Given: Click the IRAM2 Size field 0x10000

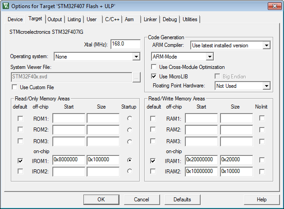Looking at the screenshot, I should pyautogui.click(x=236, y=172).
